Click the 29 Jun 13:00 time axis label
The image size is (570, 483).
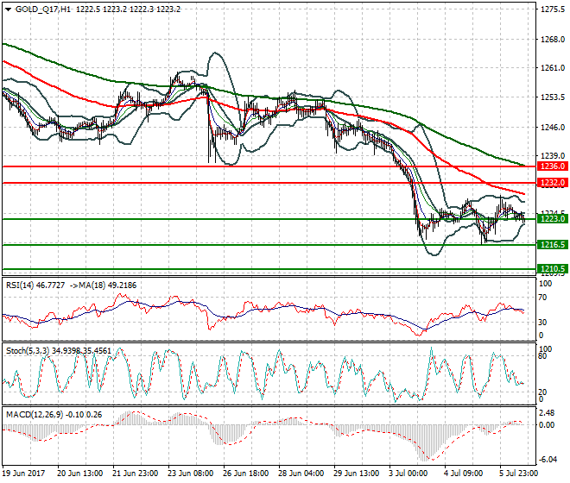[x=356, y=474]
